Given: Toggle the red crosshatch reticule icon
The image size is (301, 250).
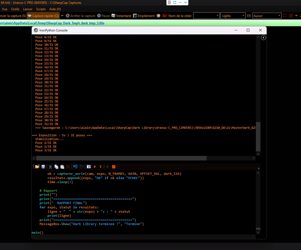Looking at the screenshot, I should (x=291, y=16).
